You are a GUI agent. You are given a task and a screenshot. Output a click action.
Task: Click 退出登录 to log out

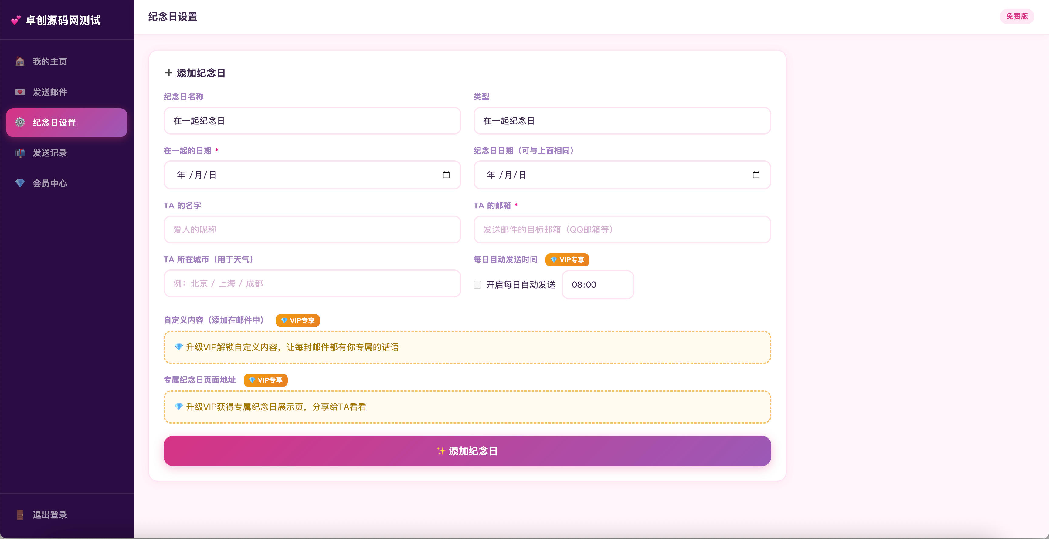67,514
